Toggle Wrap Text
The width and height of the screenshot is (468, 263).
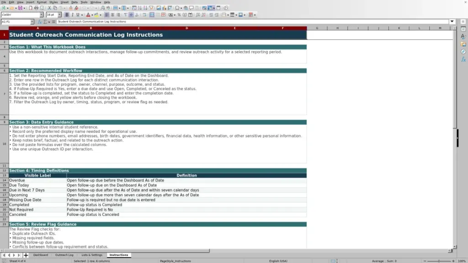[144, 15]
